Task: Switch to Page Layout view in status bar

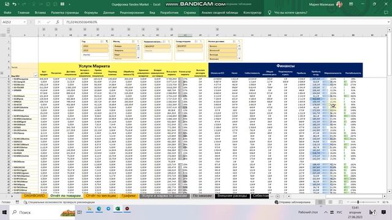Action: pyautogui.click(x=330, y=202)
